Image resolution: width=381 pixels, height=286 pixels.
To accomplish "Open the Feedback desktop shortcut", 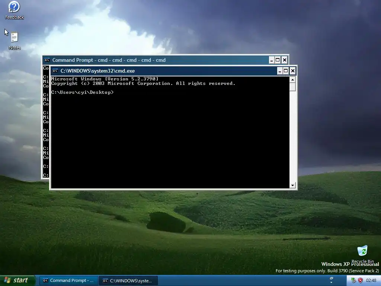I will [x=14, y=10].
